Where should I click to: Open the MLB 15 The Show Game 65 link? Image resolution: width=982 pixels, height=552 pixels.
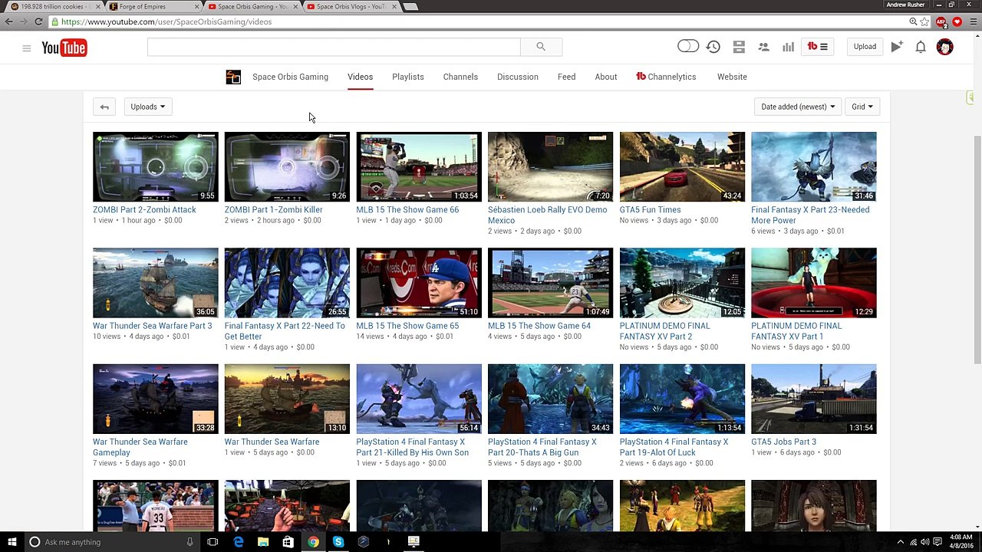click(x=407, y=326)
